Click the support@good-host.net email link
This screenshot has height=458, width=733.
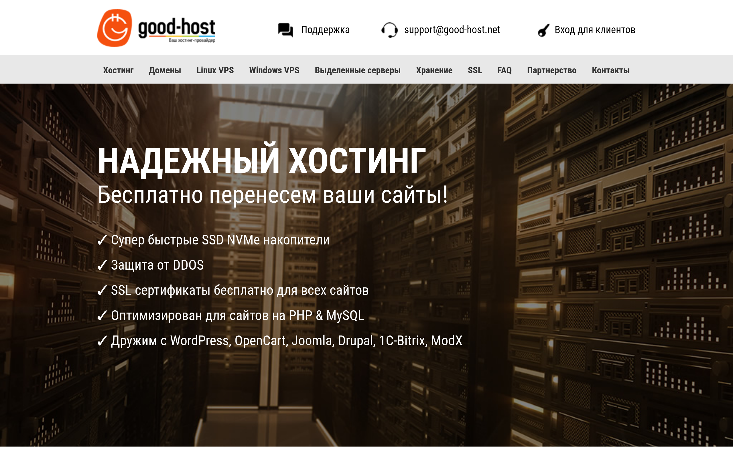[452, 30]
